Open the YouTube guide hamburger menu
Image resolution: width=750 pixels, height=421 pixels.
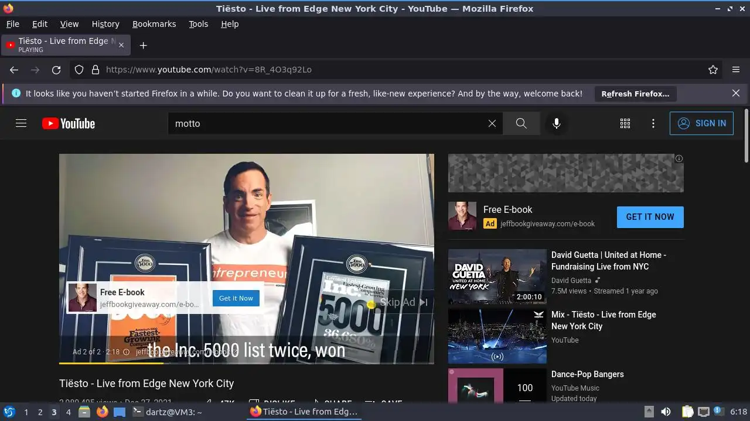21,123
